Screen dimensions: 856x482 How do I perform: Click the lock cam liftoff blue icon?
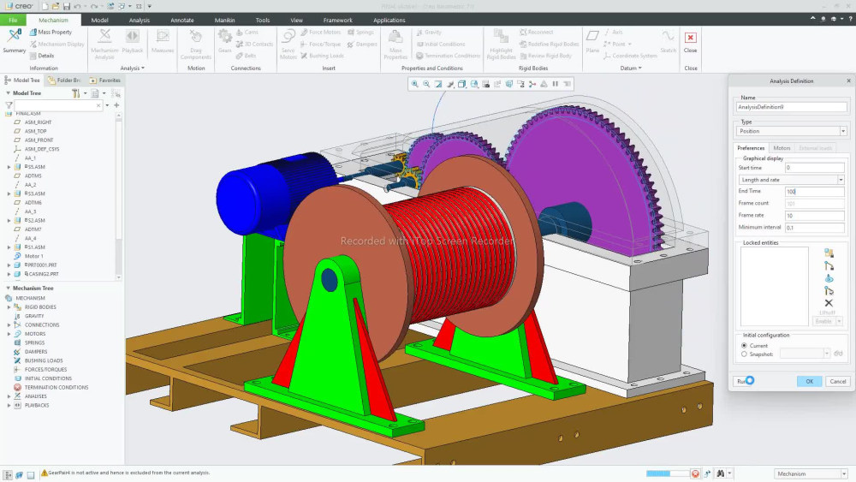(x=829, y=278)
